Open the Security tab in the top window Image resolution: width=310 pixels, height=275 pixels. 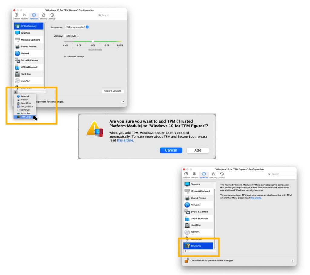point(44,16)
